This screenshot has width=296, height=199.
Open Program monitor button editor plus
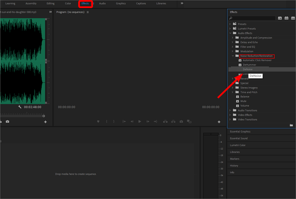tap(219, 122)
